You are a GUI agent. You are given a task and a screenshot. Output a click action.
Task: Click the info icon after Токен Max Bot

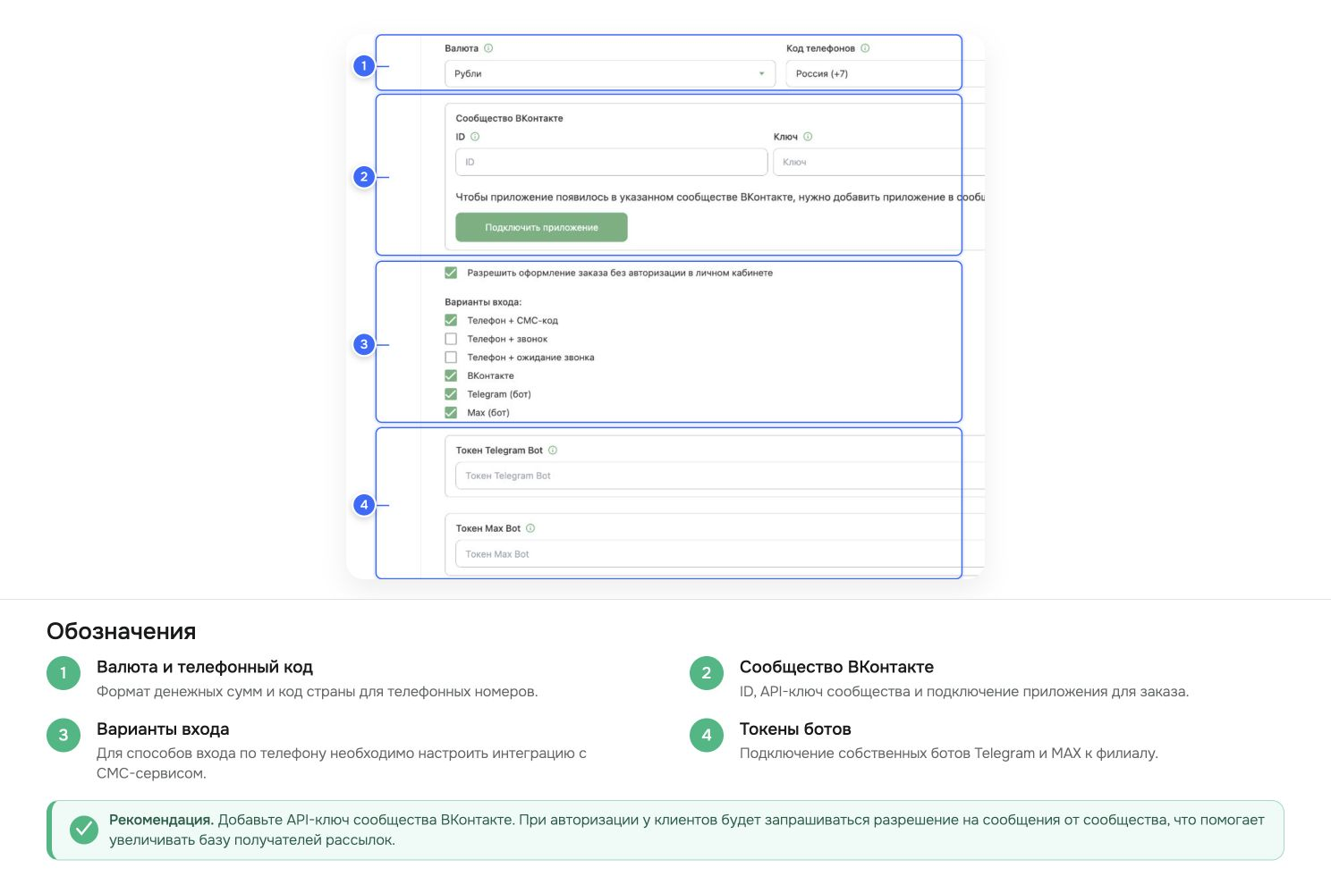(530, 528)
